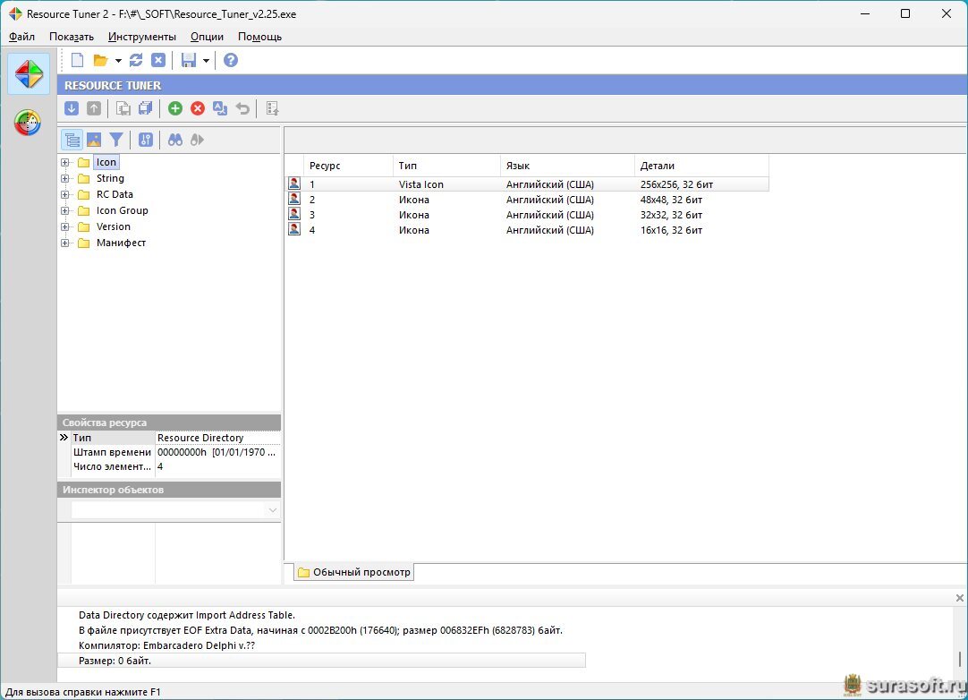The height and width of the screenshot is (700, 968).
Task: Click the Тип column header in the resource list
Action: [446, 166]
